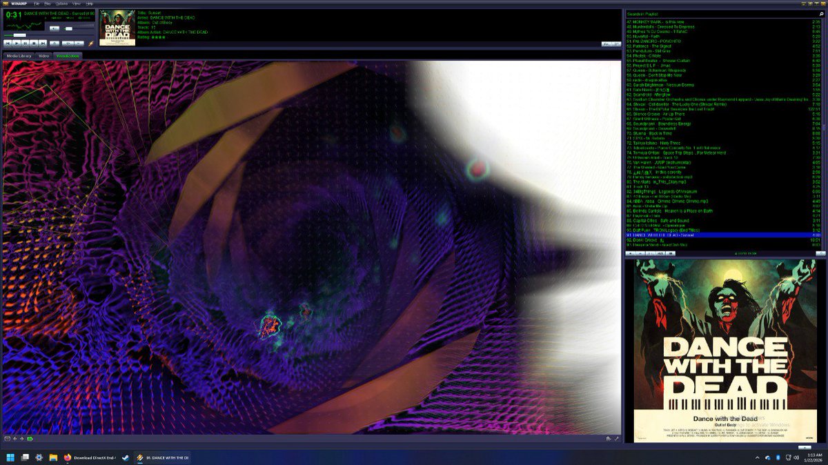Pause the current song
828x465 pixels.
(25, 43)
